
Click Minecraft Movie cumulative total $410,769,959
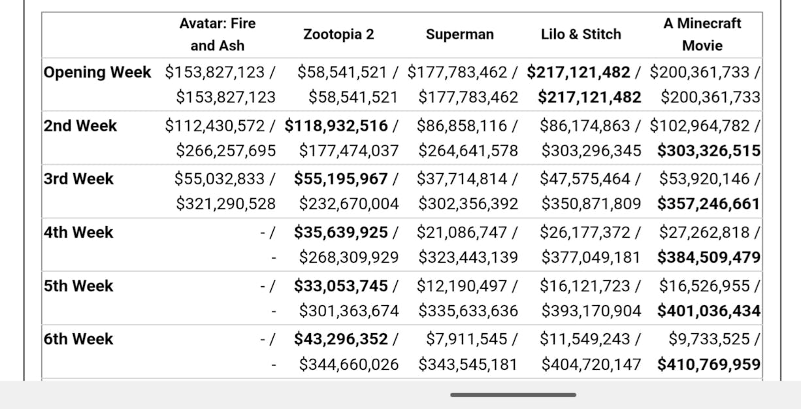click(709, 365)
